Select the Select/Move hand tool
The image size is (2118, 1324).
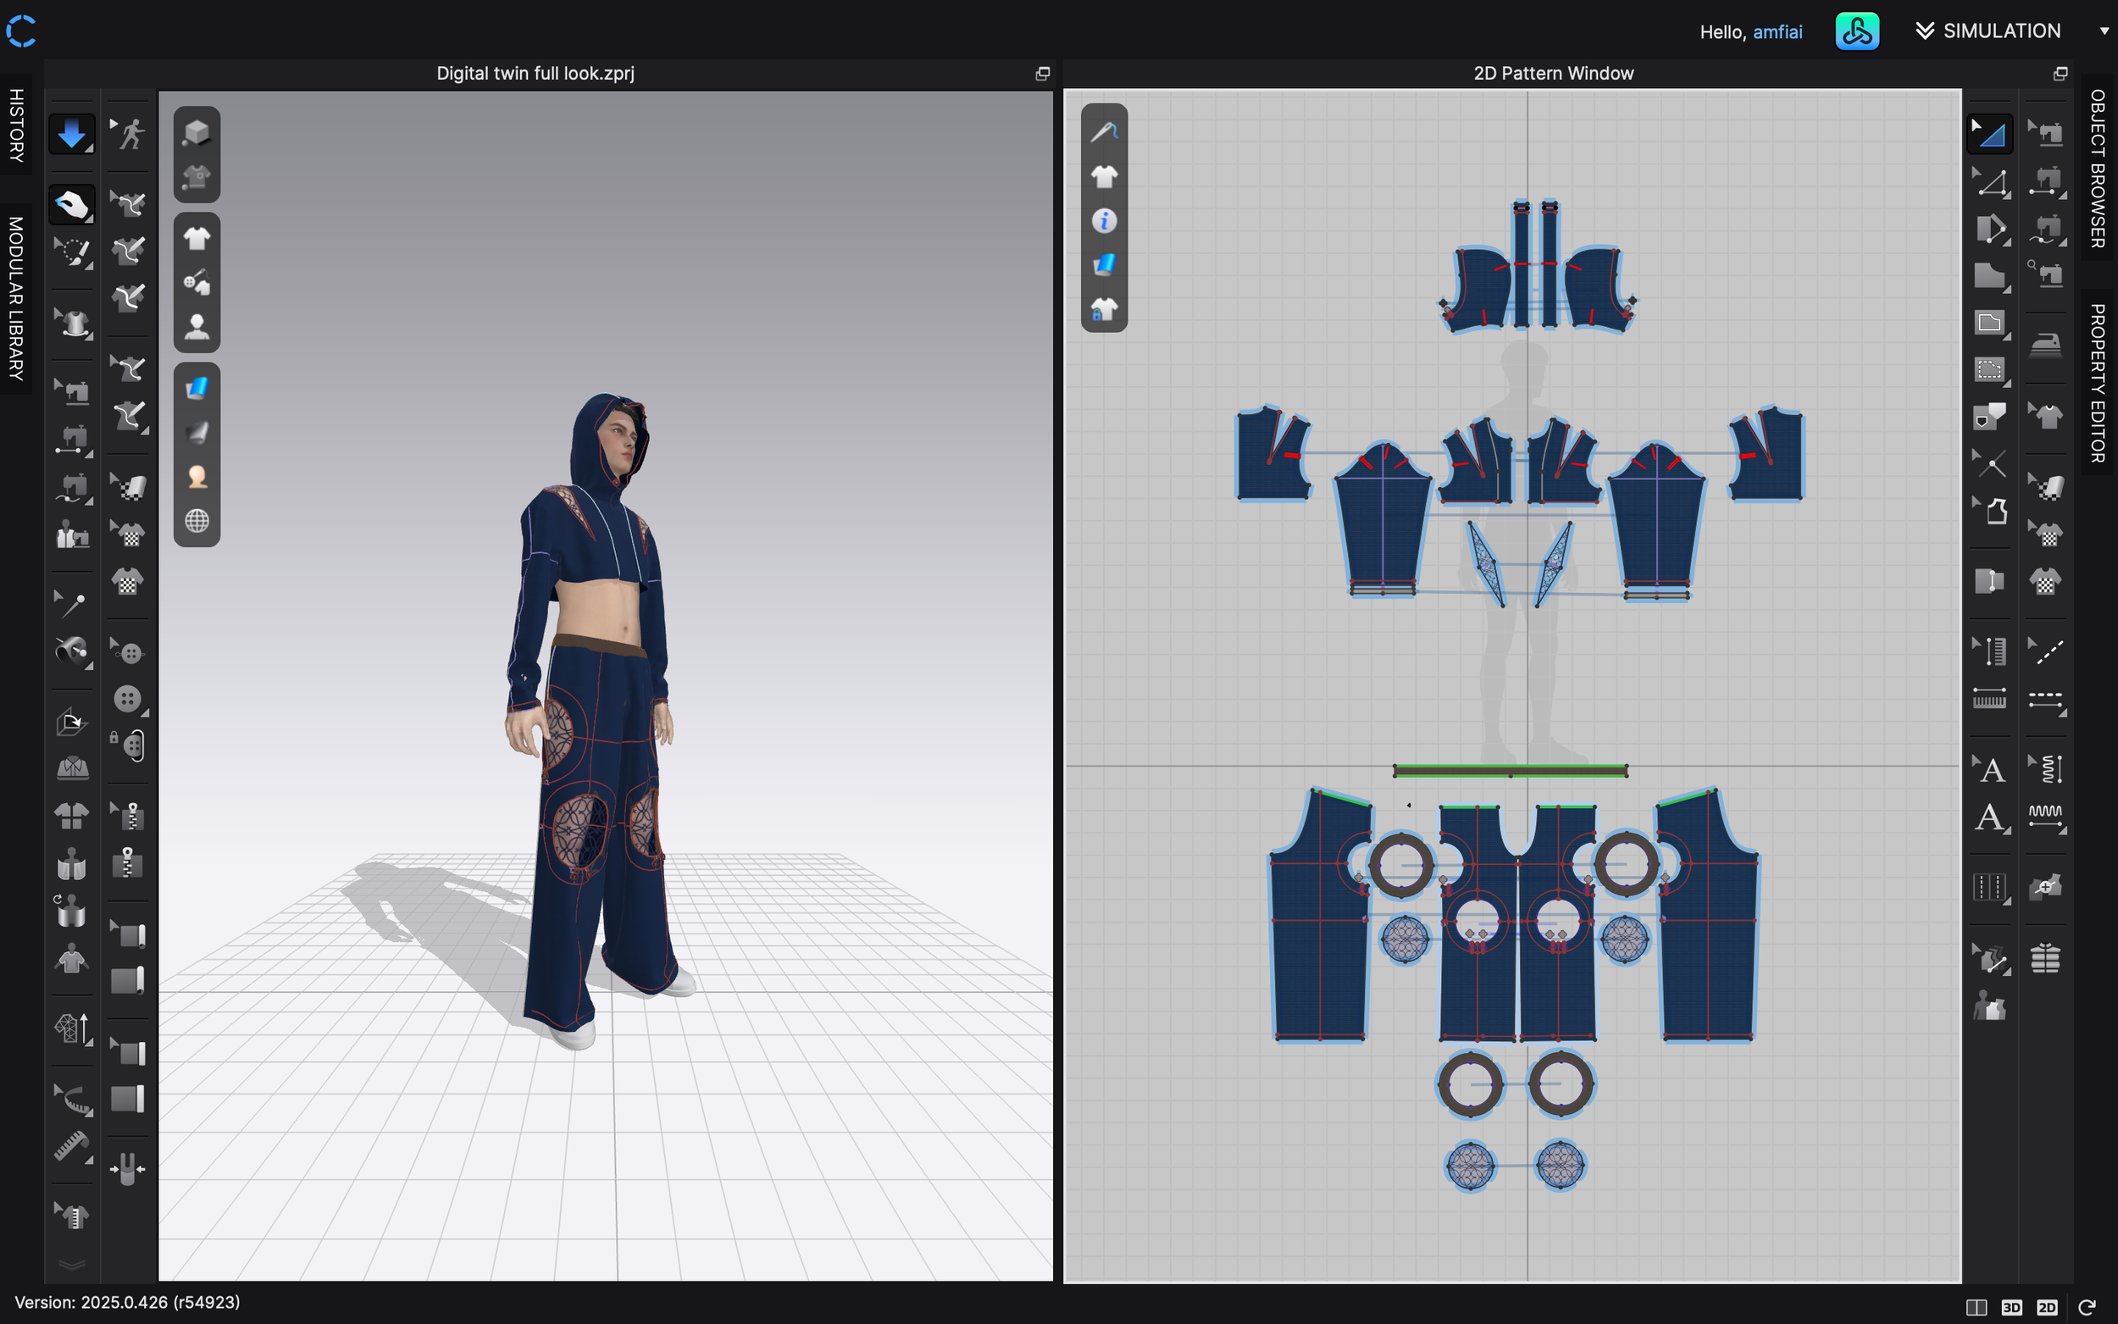pos(71,205)
